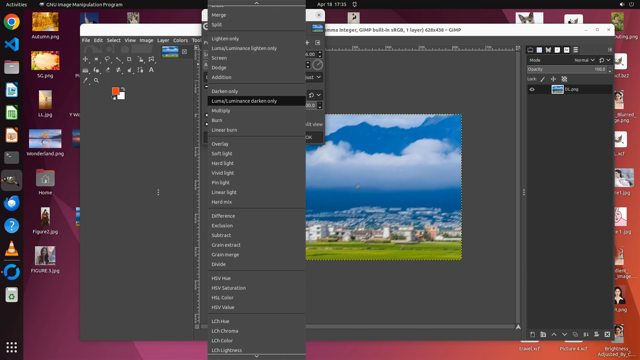Select the Crop tool in toolbox

pyautogui.click(x=129, y=59)
